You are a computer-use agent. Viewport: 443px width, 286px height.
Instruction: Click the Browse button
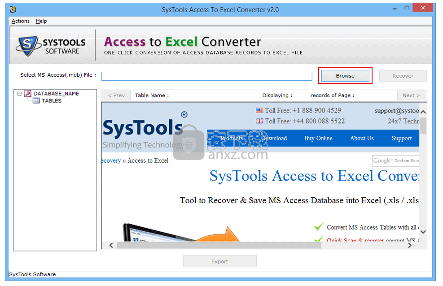[x=345, y=76]
